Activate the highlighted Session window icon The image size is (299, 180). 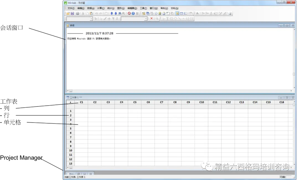coord(177,13)
